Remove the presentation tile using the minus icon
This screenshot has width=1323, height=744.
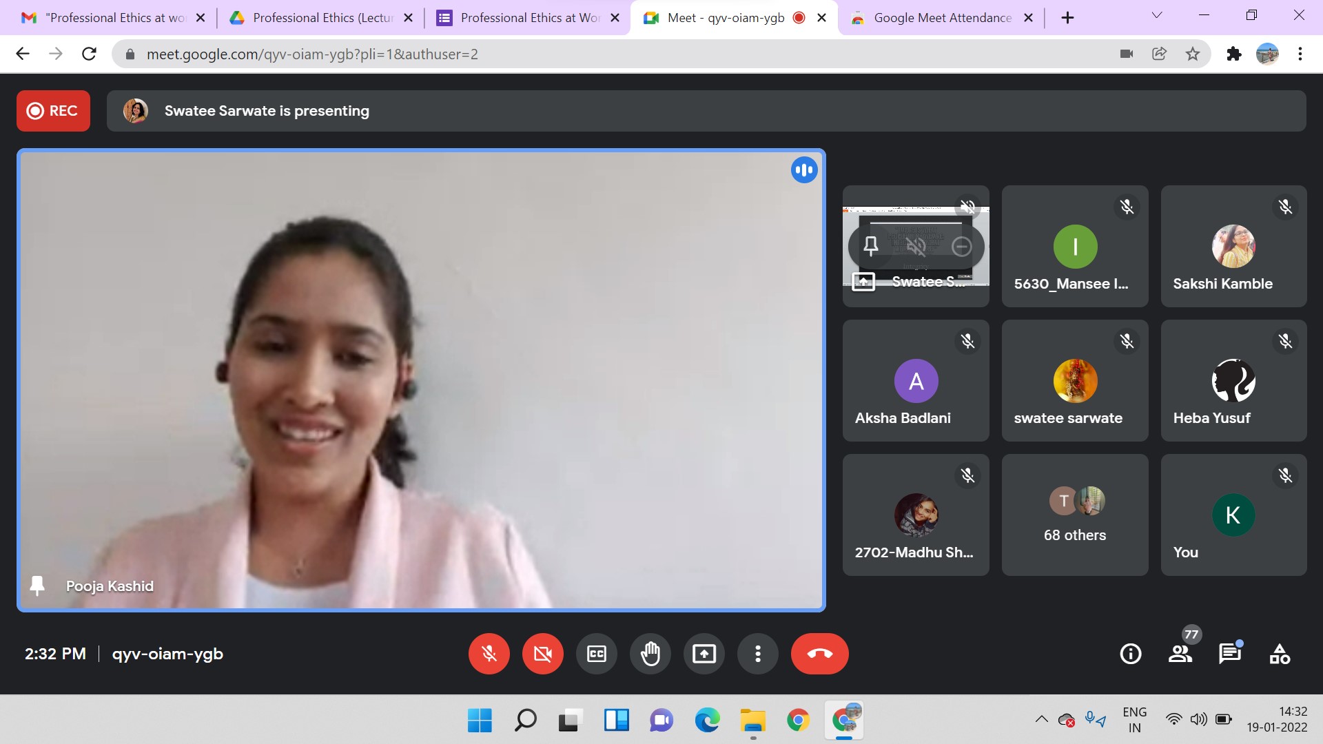tap(961, 246)
